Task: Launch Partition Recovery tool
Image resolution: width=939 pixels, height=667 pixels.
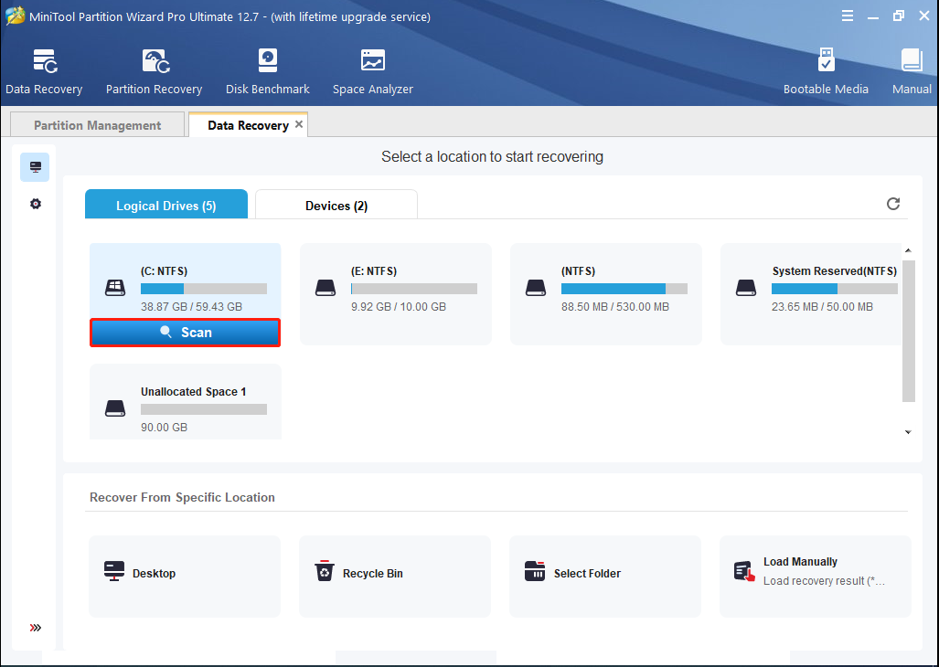Action: point(154,72)
